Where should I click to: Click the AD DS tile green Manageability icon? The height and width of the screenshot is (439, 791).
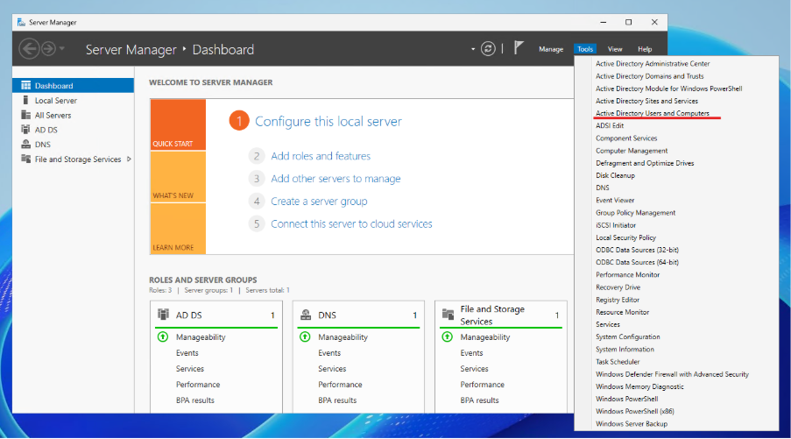point(162,337)
